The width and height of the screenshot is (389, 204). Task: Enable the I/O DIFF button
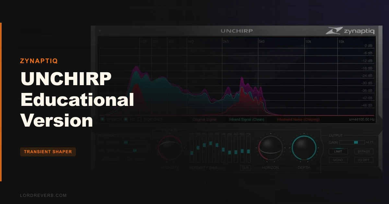(x=364, y=160)
